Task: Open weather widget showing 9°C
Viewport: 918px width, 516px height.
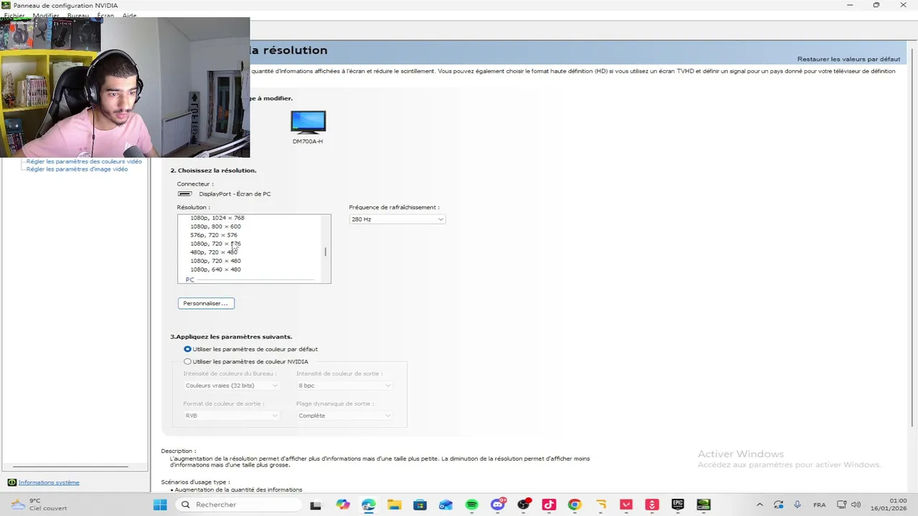Action: (39, 505)
